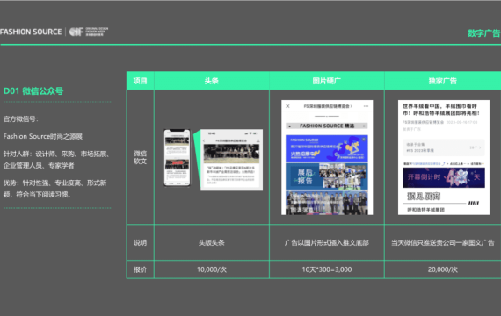Select the 独家广告 column header

point(443,81)
